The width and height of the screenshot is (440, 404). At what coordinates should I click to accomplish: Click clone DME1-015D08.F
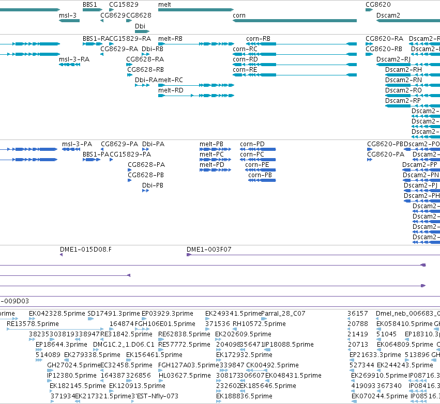pos(61,255)
